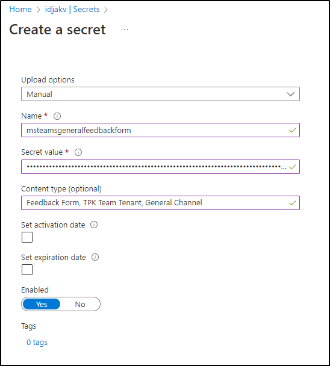Click the green checkmark in Content type field
Viewport: 330px width, 366px height.
pos(293,203)
